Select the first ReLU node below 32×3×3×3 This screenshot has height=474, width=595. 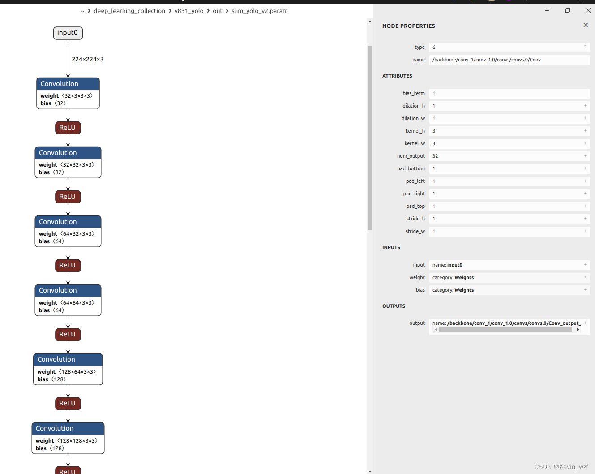[68, 128]
